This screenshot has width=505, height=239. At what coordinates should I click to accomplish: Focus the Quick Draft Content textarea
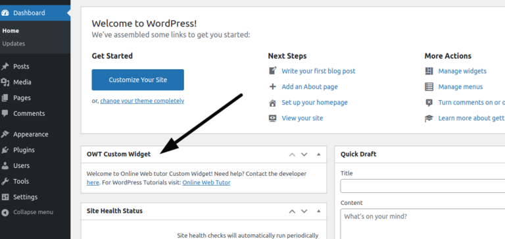(423, 224)
